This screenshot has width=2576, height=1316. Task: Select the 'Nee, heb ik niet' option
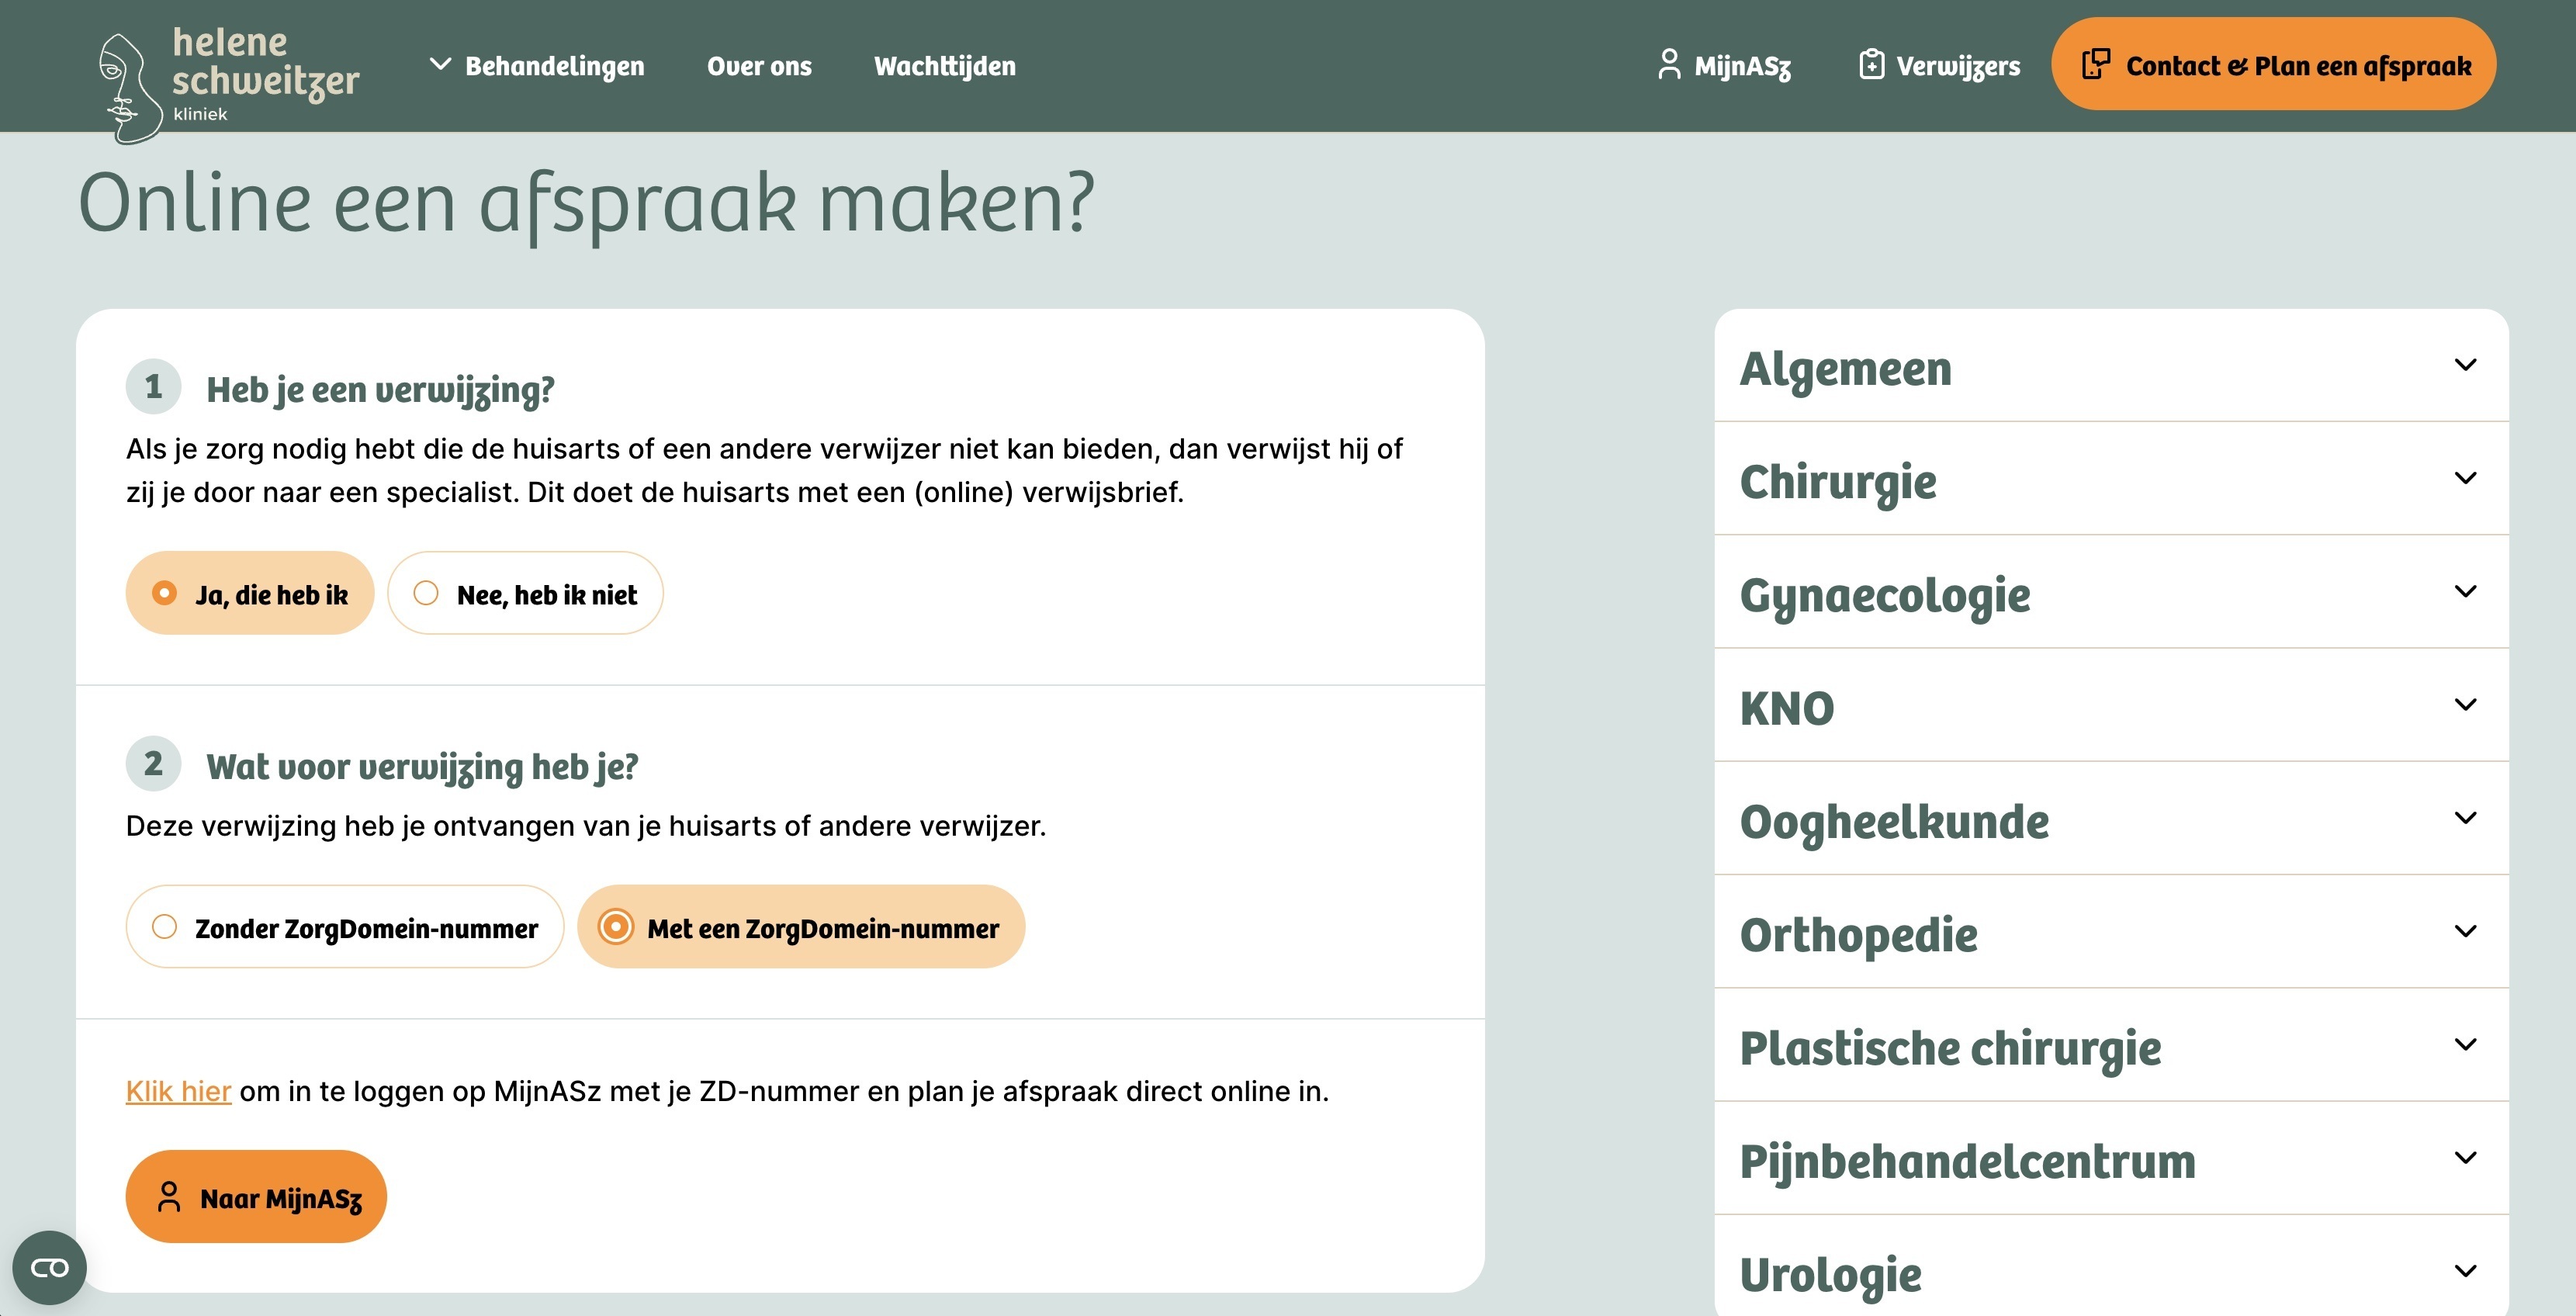[525, 593]
